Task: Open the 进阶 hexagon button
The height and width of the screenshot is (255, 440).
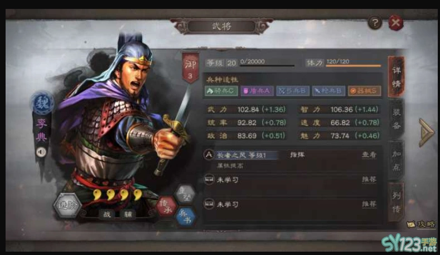Action: (67, 205)
